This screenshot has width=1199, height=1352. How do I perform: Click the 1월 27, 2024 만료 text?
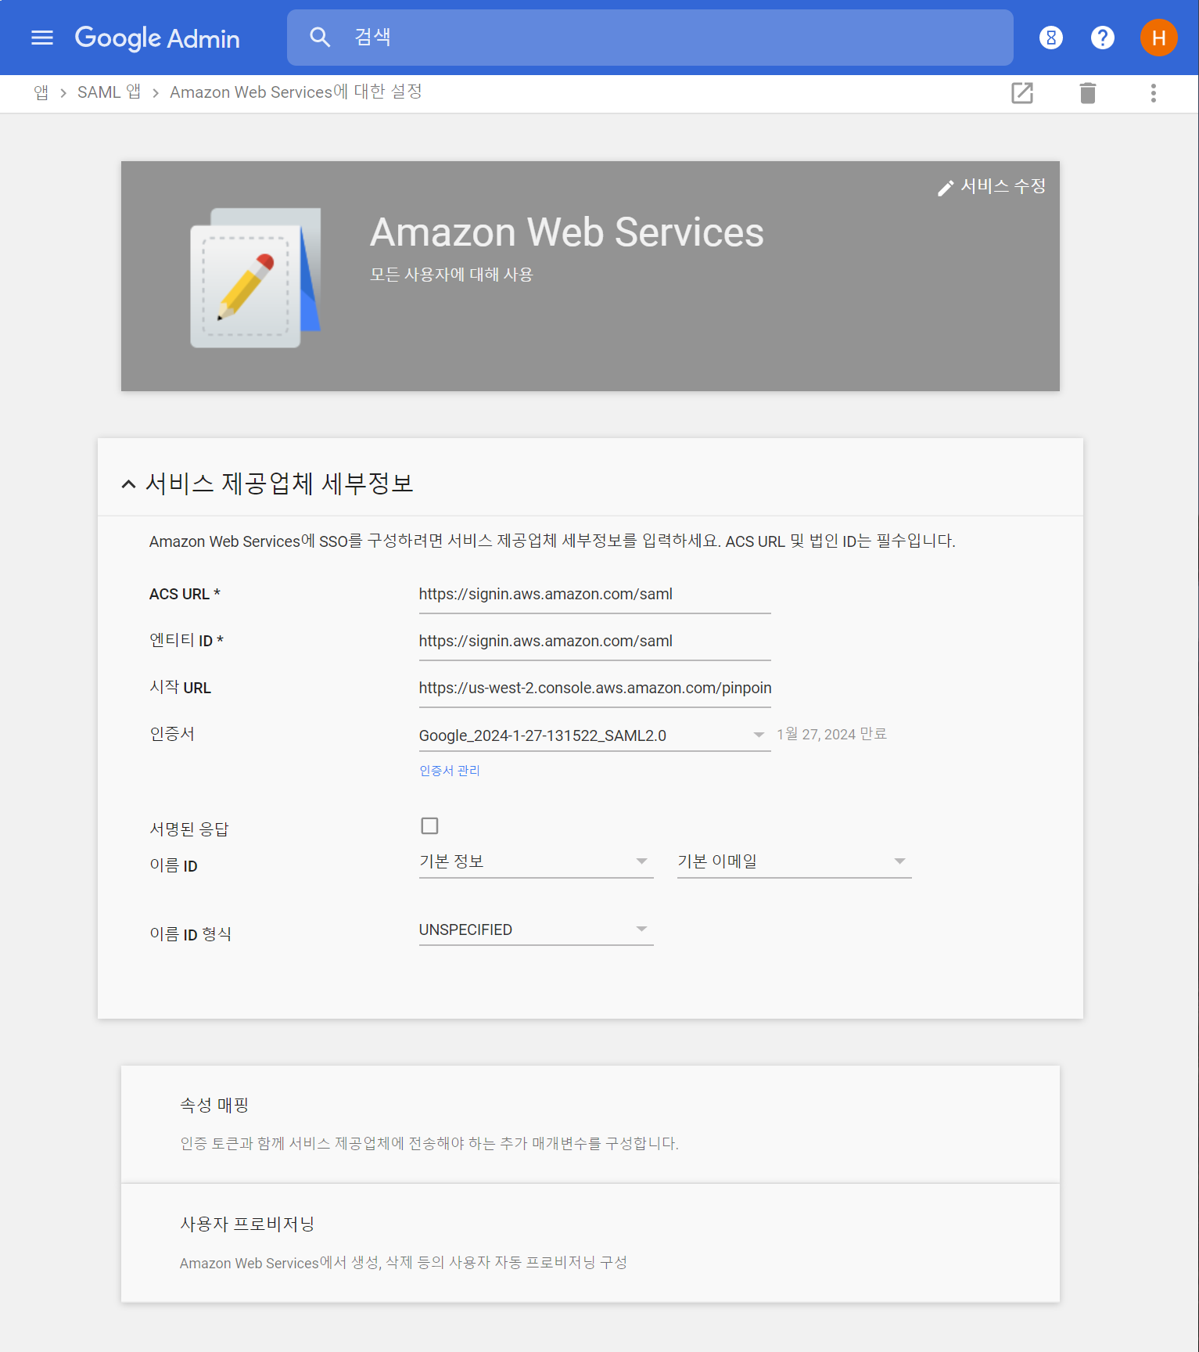[x=831, y=734]
